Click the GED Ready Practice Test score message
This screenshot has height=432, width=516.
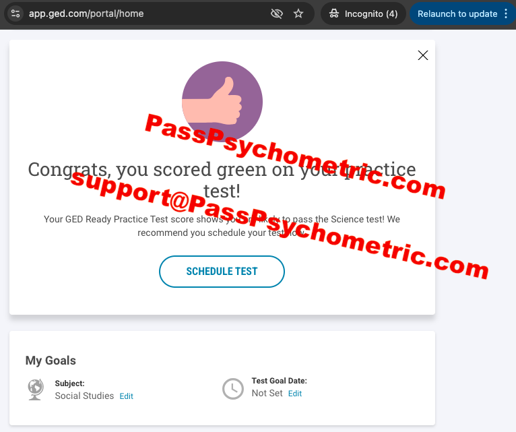pyautogui.click(x=222, y=226)
